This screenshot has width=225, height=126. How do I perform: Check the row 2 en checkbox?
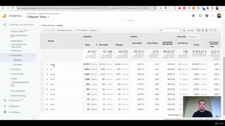[x=42, y=69]
